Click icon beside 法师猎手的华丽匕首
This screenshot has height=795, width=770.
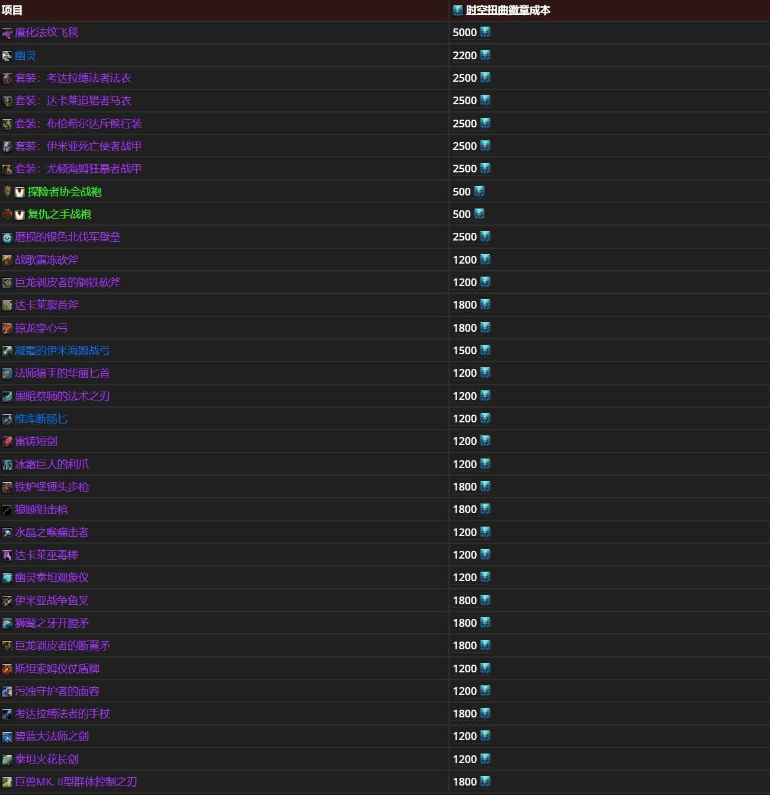pyautogui.click(x=7, y=374)
